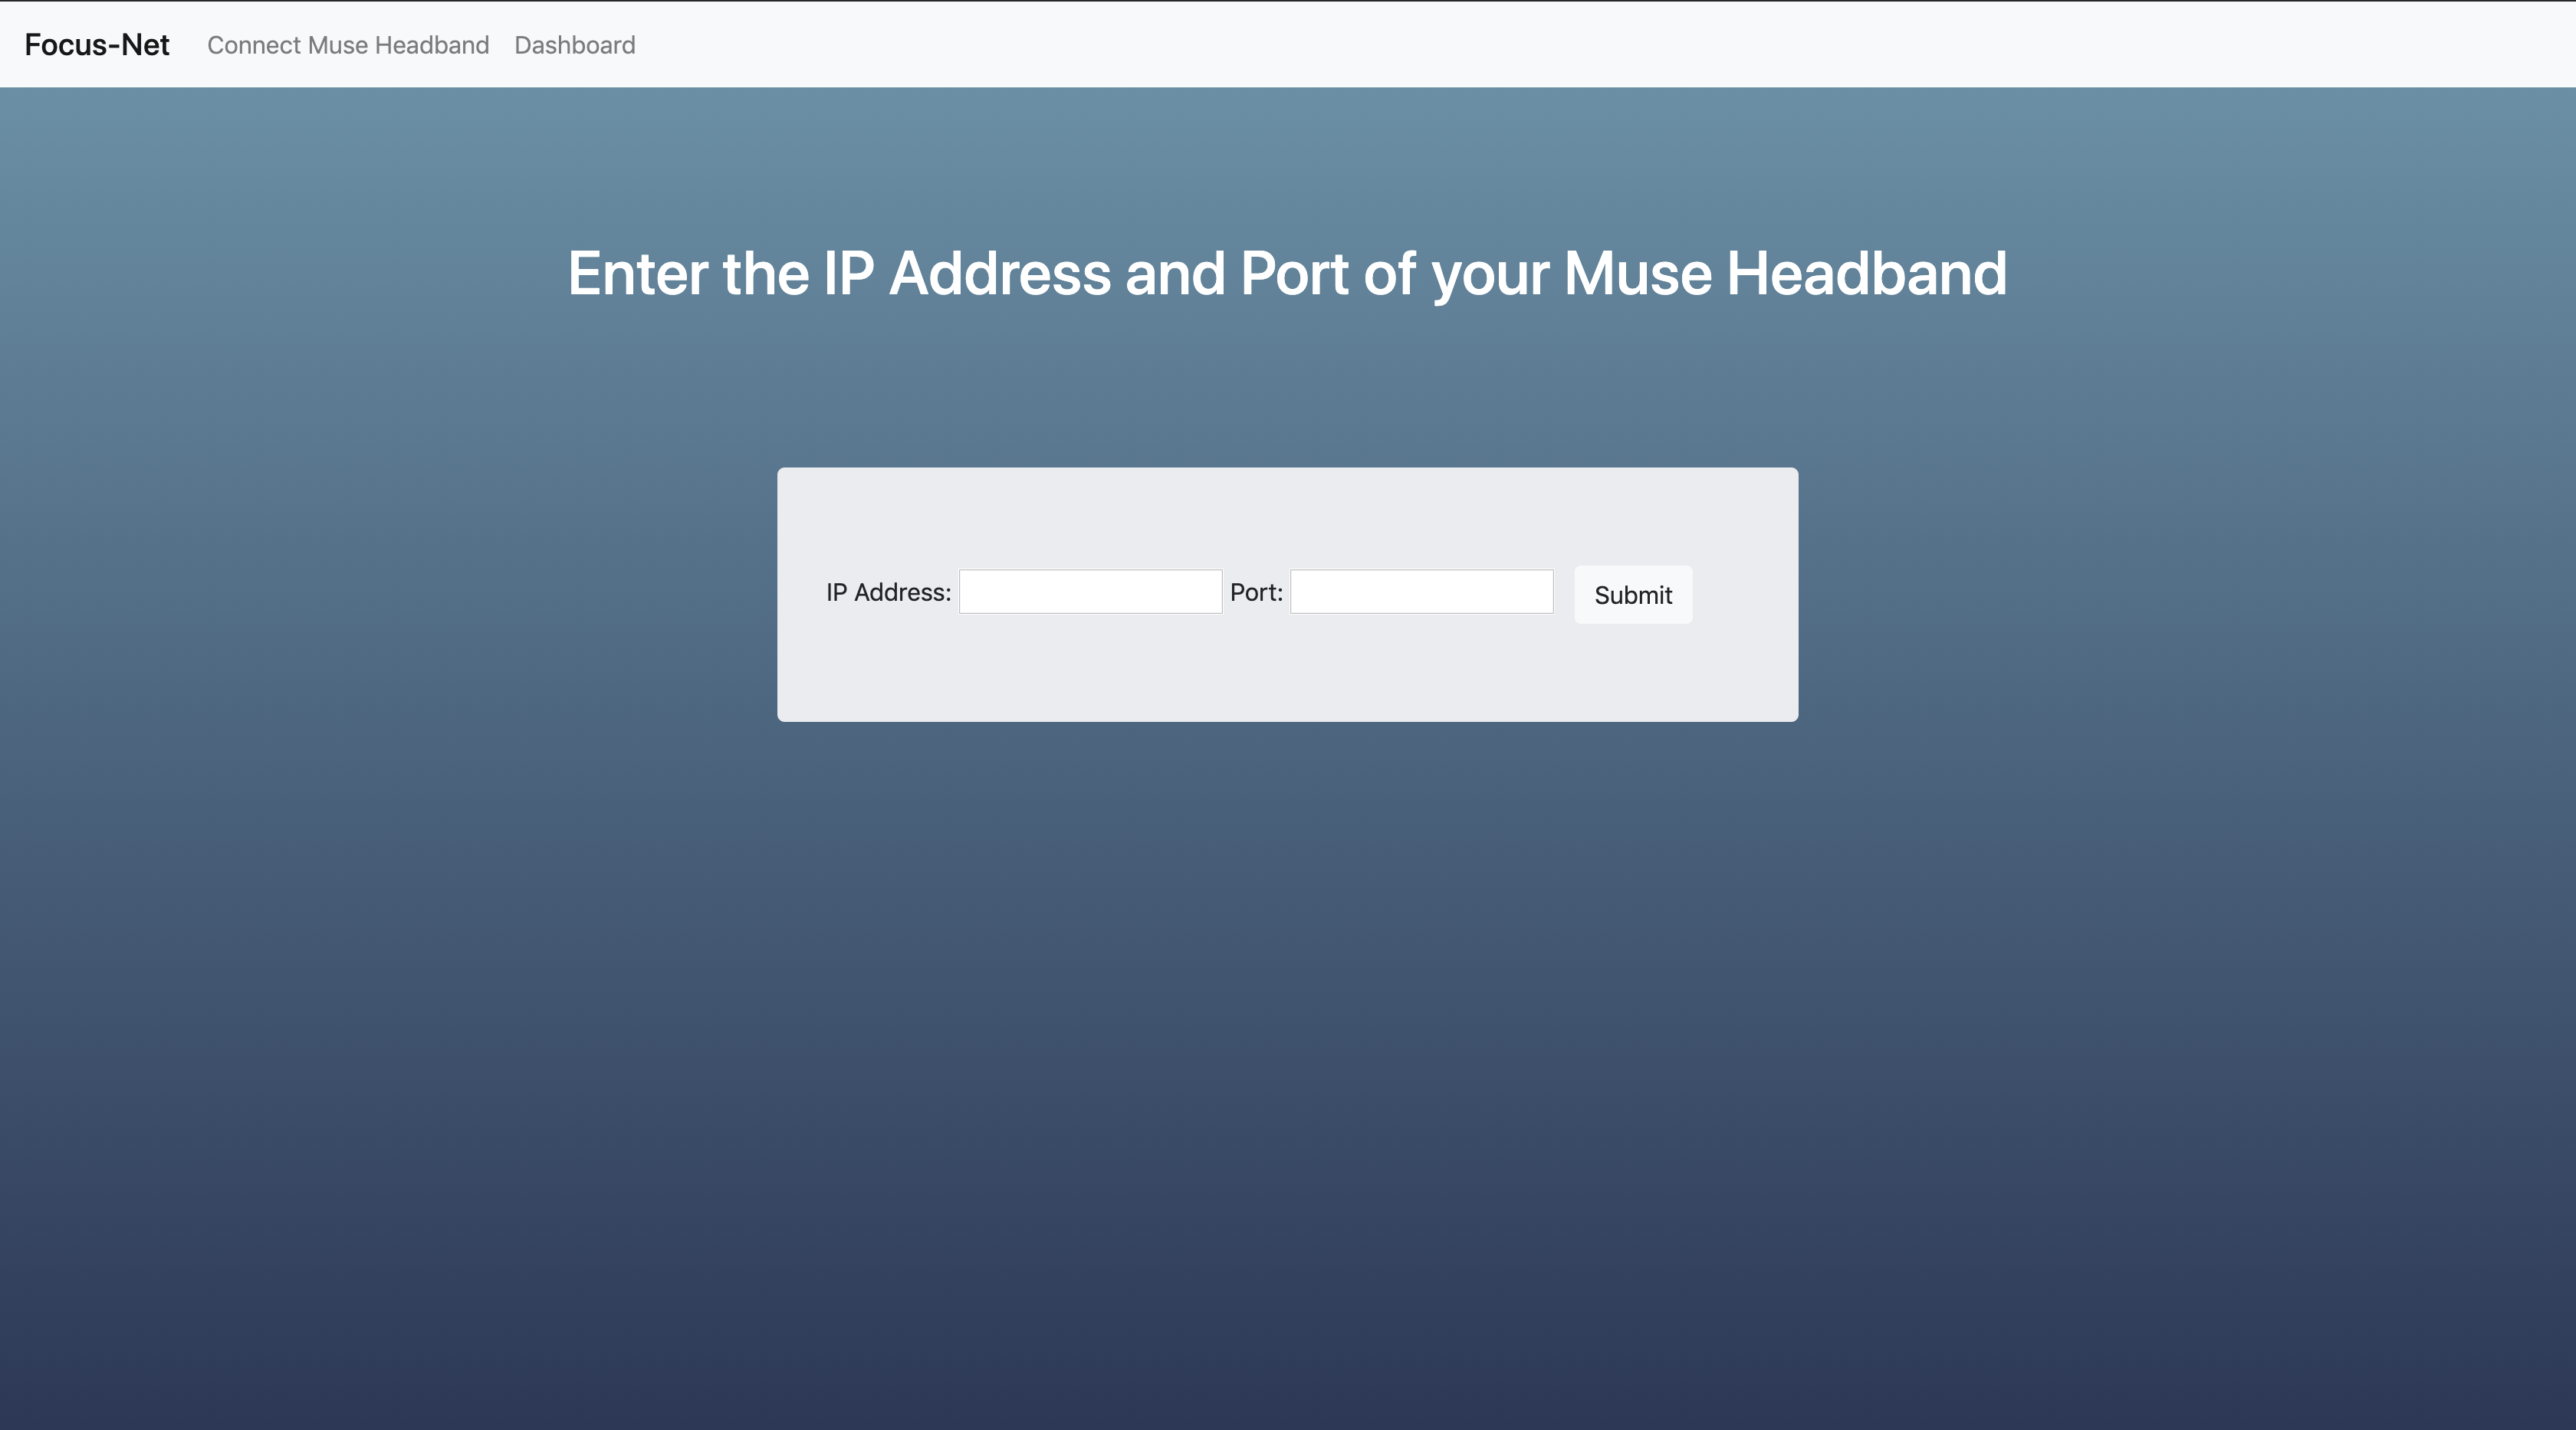Select the field right of 'IP Address:'
The width and height of the screenshot is (2576, 1430).
tap(1090, 592)
